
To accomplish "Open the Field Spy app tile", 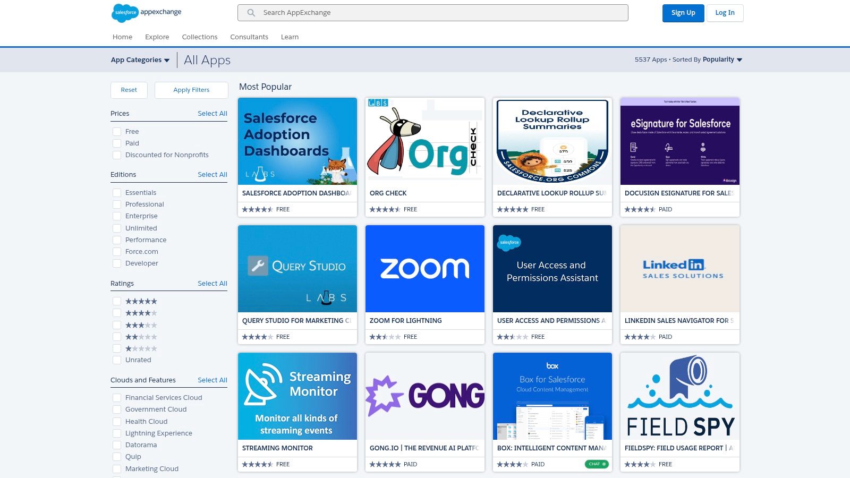I will (679, 396).
